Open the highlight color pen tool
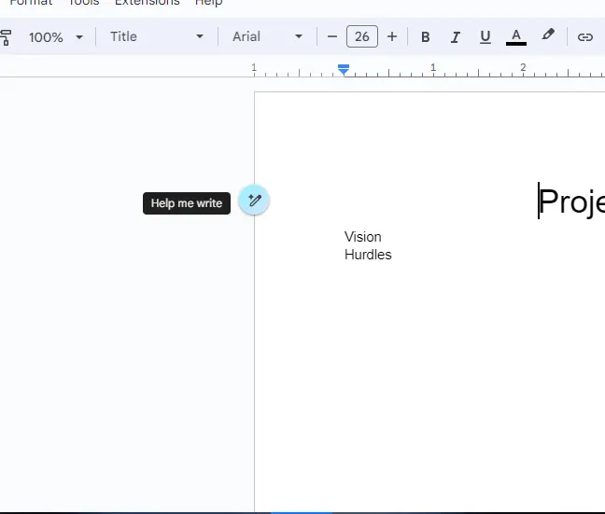 click(548, 36)
